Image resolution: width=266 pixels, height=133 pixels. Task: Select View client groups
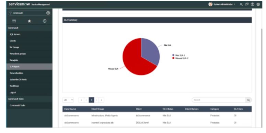pos(29,53)
